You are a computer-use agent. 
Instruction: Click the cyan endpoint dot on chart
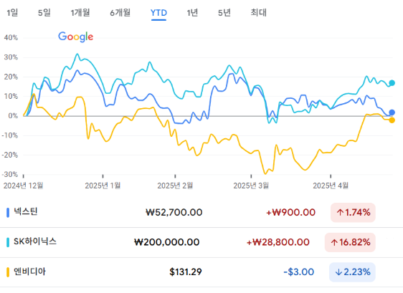pos(392,83)
